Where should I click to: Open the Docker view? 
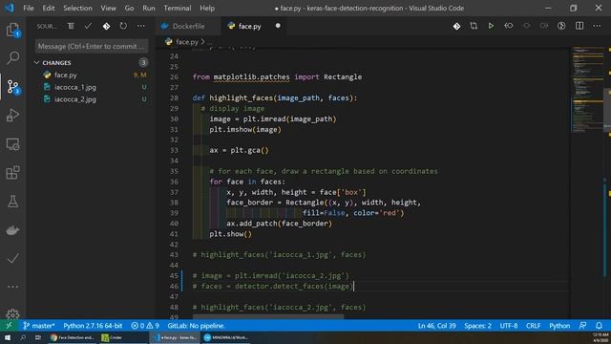click(12, 230)
